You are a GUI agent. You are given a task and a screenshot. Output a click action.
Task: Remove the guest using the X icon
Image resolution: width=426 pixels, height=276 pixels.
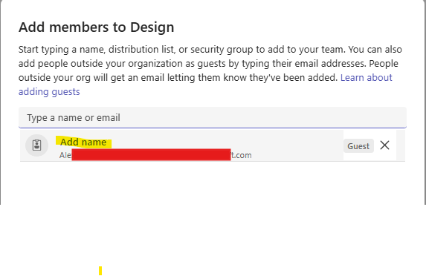pos(384,145)
